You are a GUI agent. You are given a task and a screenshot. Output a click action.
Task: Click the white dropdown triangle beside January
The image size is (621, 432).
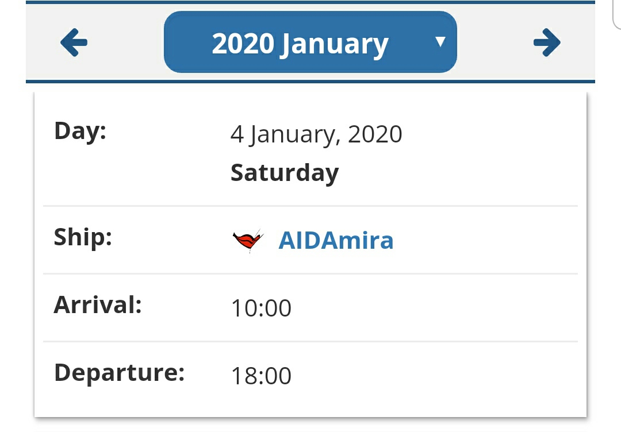[440, 41]
